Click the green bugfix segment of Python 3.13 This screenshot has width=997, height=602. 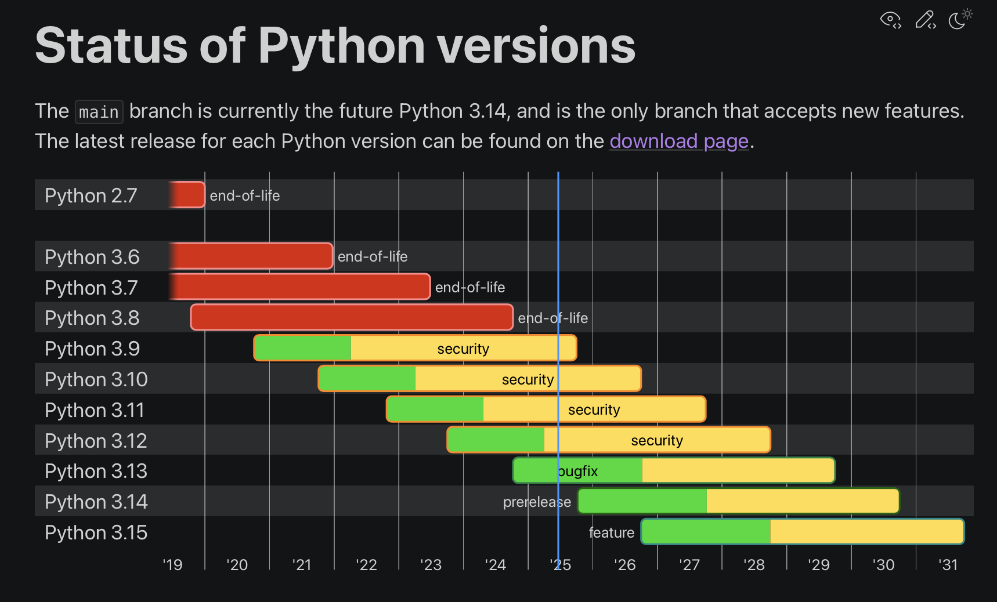(x=577, y=470)
